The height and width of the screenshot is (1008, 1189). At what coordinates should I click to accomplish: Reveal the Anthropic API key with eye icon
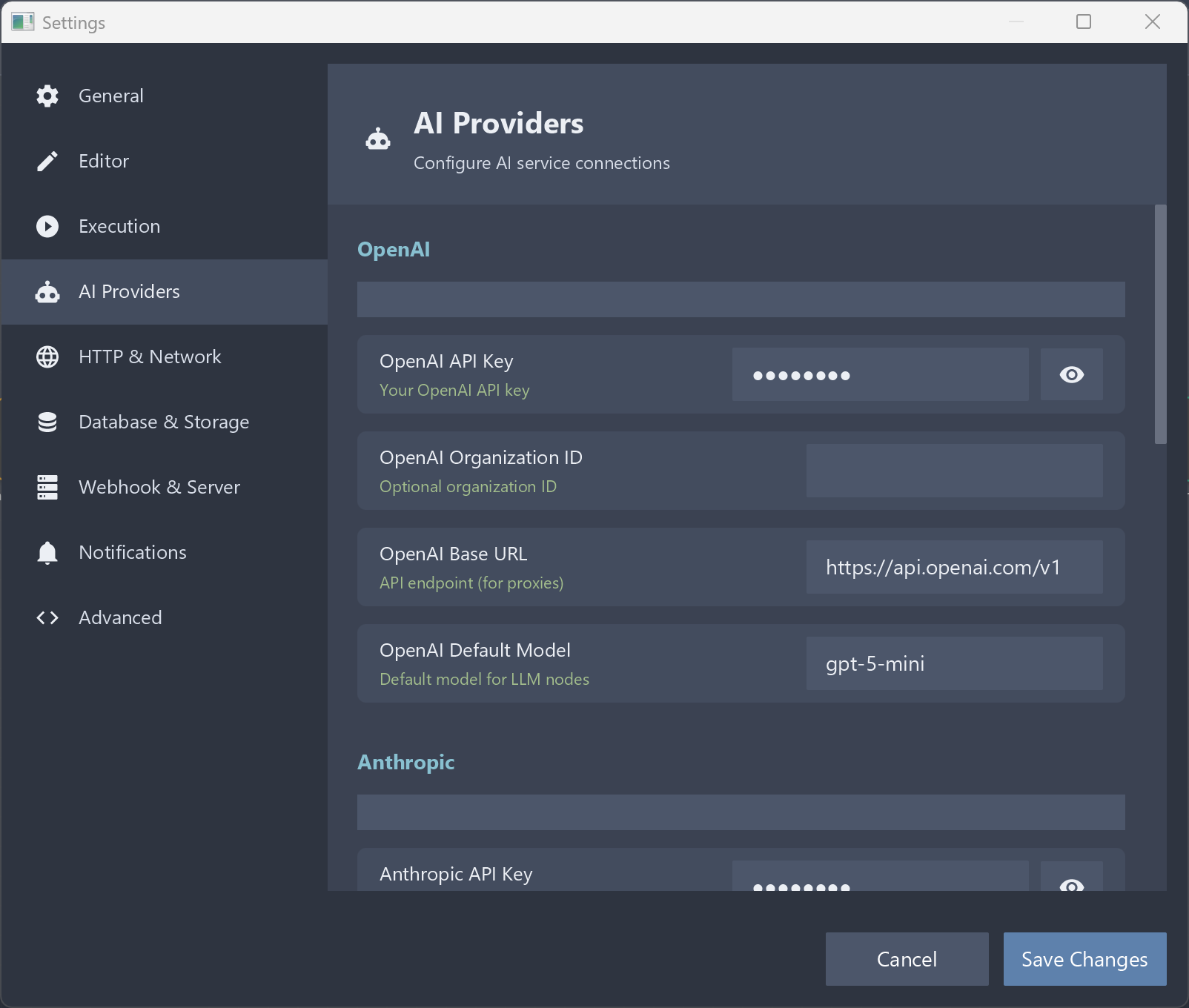point(1071,882)
